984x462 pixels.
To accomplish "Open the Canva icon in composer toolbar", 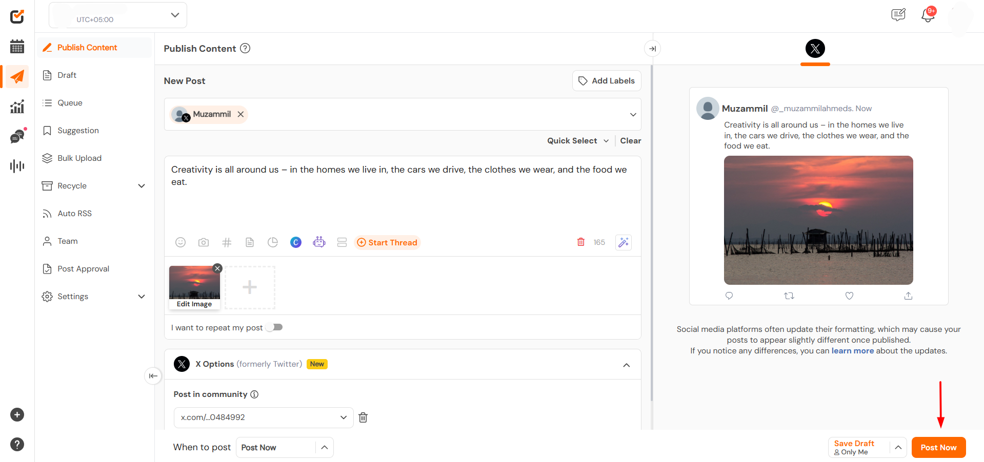I will coord(296,242).
